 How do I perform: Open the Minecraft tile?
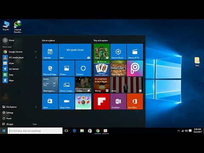(118, 68)
